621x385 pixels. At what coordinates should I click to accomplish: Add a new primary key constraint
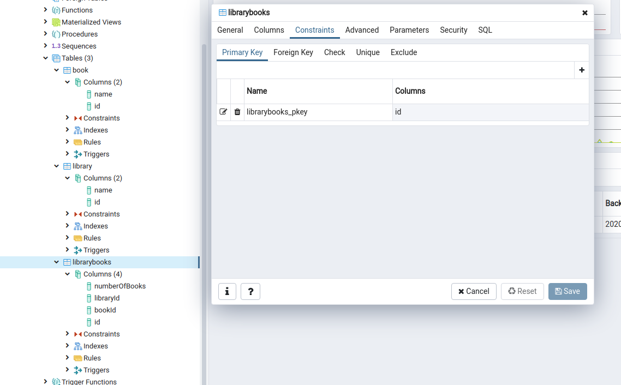[581, 70]
